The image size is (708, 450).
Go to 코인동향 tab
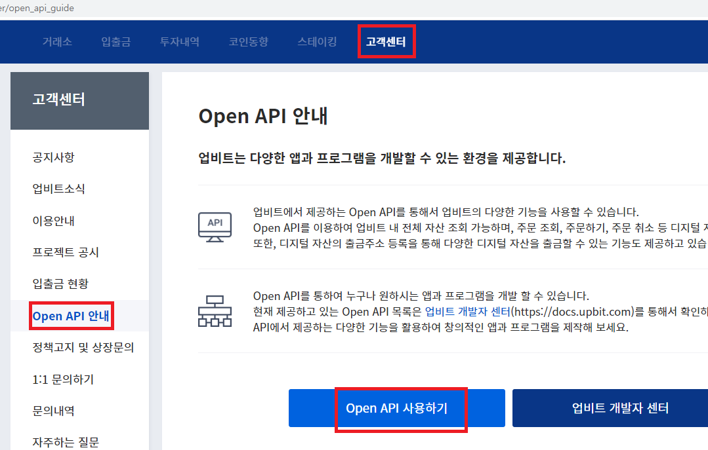[248, 42]
